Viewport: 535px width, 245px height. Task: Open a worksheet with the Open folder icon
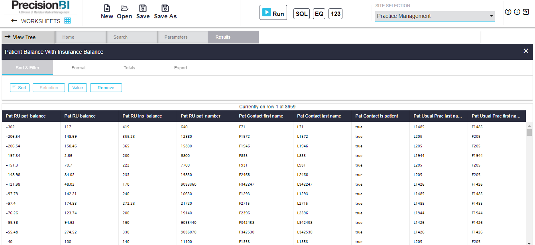coord(124,8)
